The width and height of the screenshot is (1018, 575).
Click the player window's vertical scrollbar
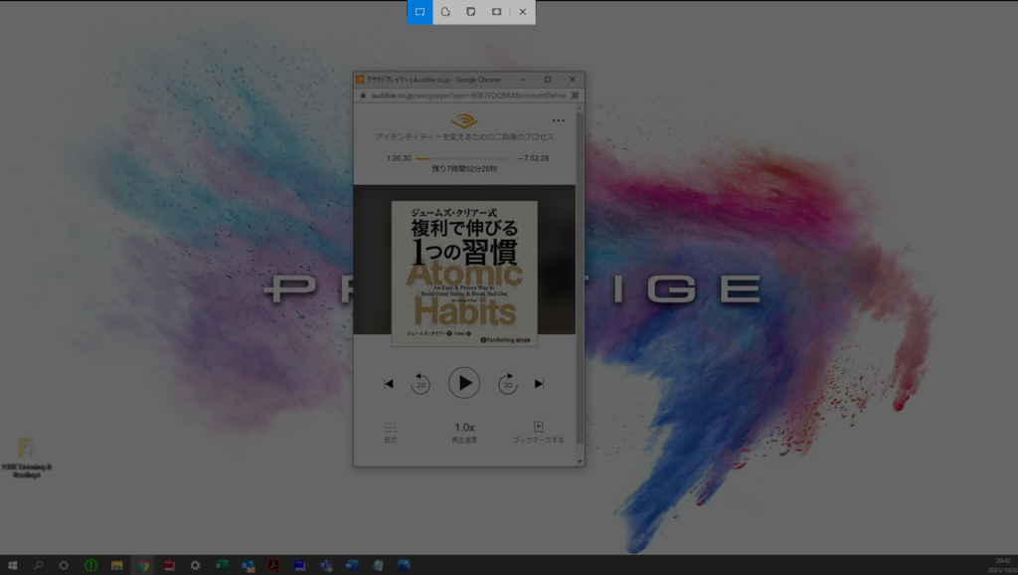point(580,280)
